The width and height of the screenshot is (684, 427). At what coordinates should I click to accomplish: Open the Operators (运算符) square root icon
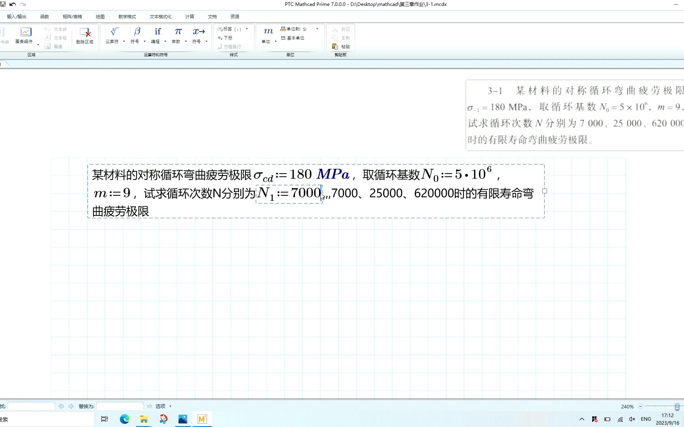(114, 32)
